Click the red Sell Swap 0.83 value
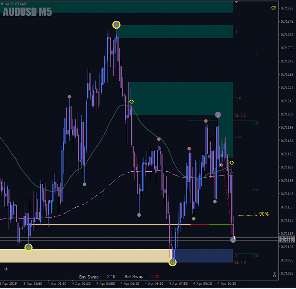 155,277
